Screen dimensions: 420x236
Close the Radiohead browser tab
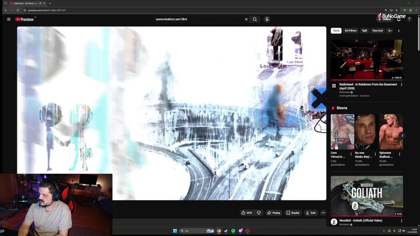click(x=44, y=3)
